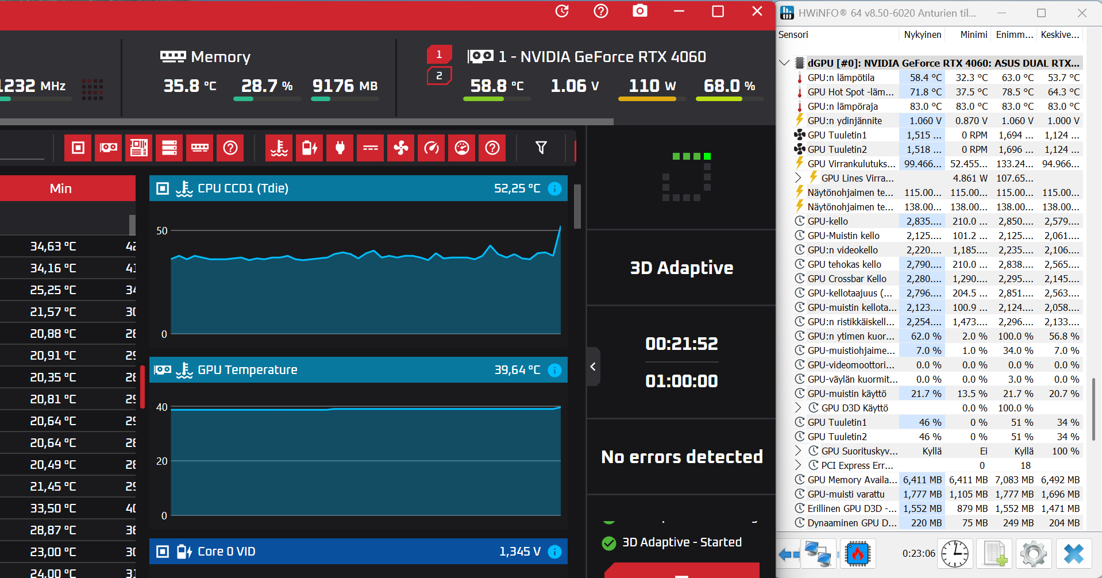Click the Keskive... column header in HWiNFO
This screenshot has width=1102, height=578.
(1060, 34)
